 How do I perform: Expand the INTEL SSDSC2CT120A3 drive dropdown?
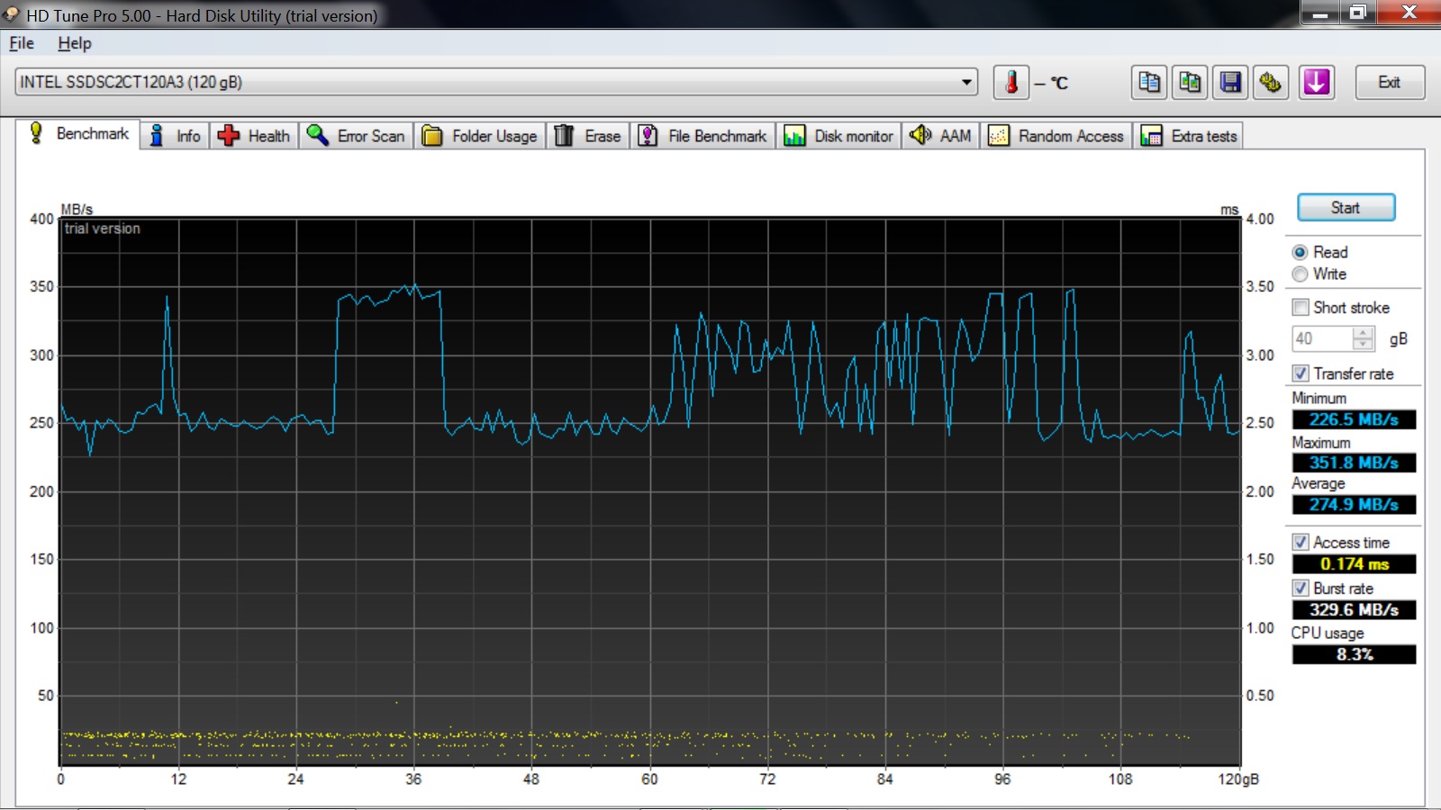click(x=966, y=82)
